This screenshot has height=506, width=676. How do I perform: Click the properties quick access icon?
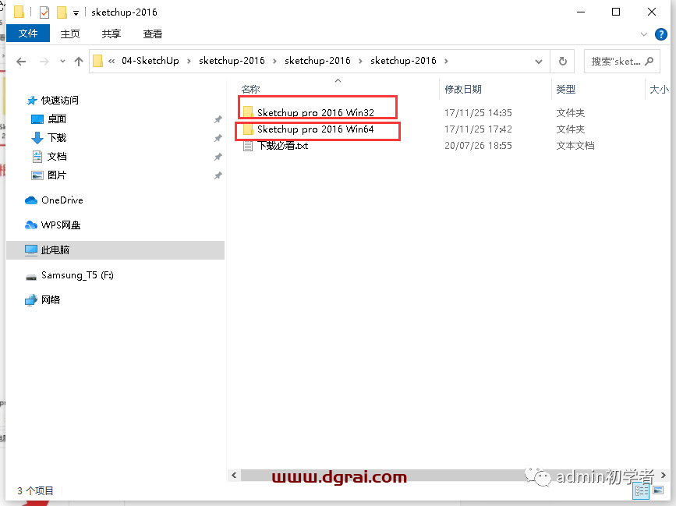[44, 12]
